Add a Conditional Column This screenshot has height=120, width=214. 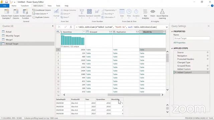coord(41,10)
